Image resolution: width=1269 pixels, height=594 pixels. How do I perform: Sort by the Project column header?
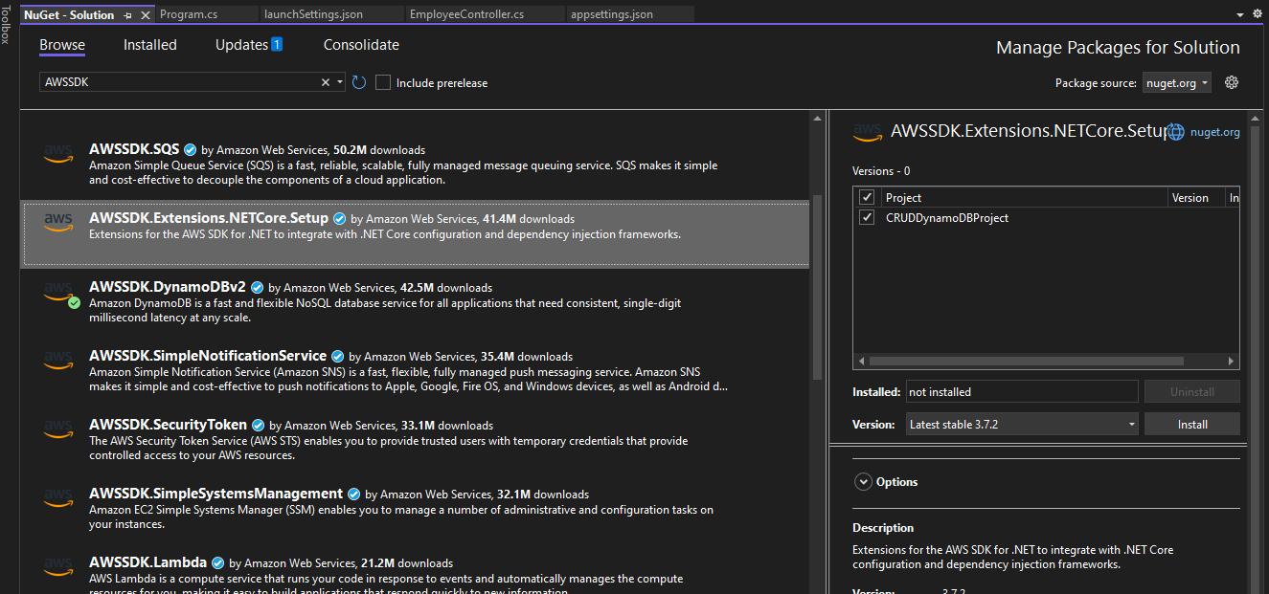click(1024, 197)
